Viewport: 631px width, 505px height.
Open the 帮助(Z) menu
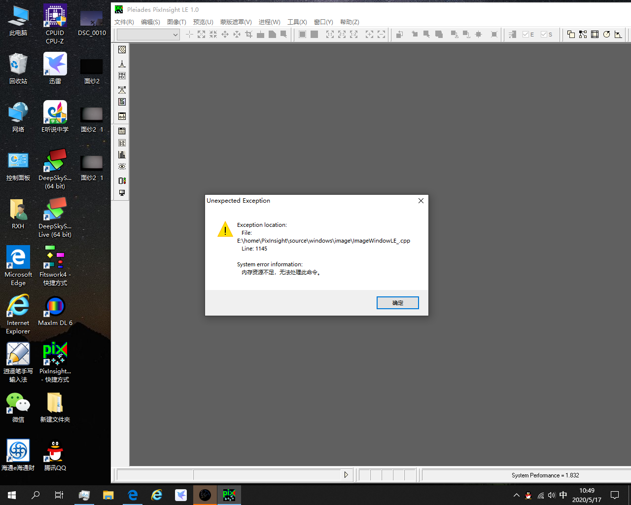(x=350, y=22)
